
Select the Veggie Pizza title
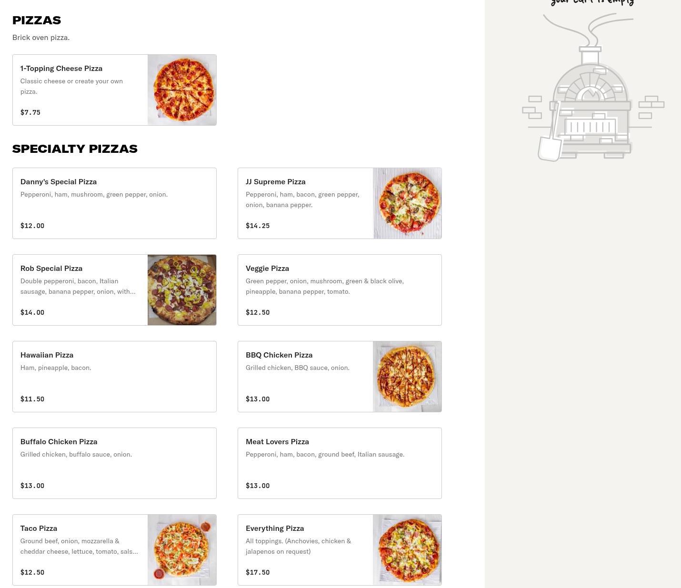click(267, 269)
